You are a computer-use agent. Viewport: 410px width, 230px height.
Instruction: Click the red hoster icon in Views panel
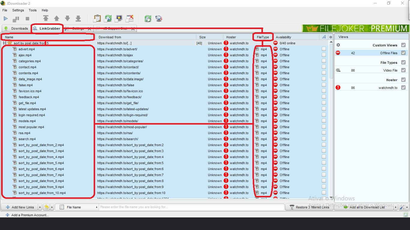click(x=338, y=88)
